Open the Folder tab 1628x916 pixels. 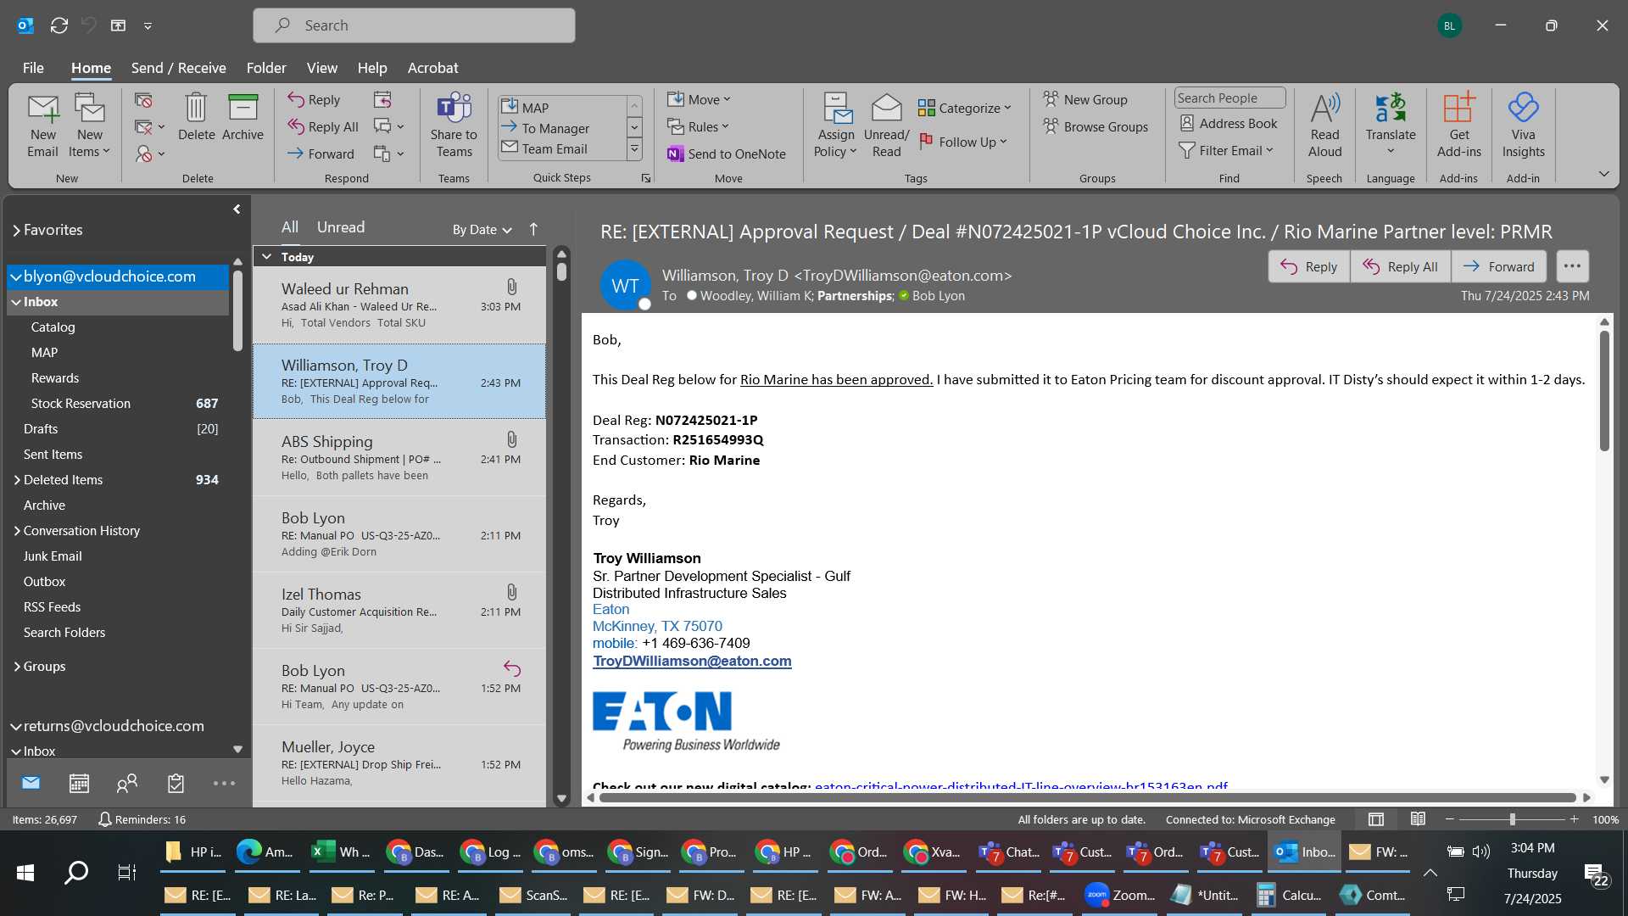[266, 68]
